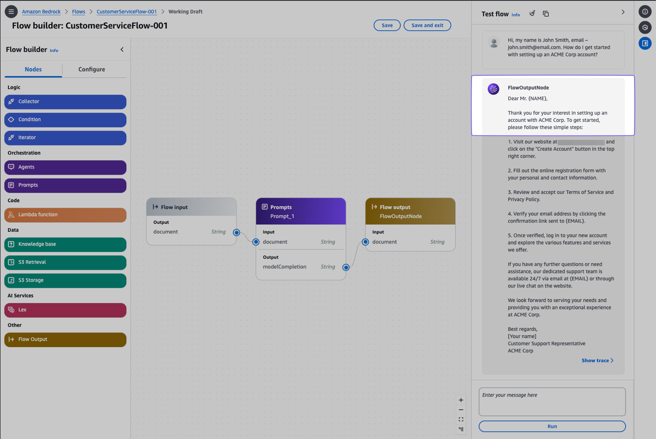Select the 'Prompt_1' label on the Prompts node

click(282, 216)
